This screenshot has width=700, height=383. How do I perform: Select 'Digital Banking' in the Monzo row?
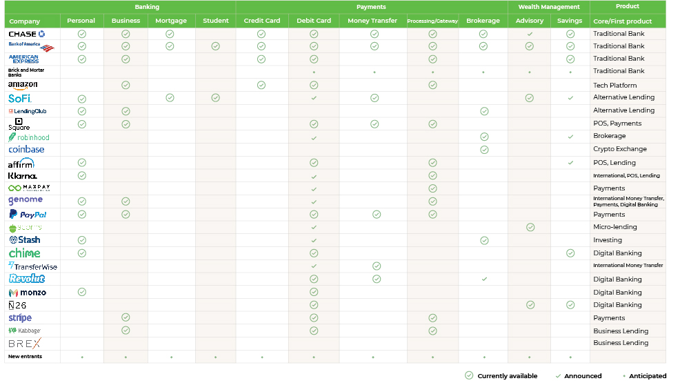[617, 293]
